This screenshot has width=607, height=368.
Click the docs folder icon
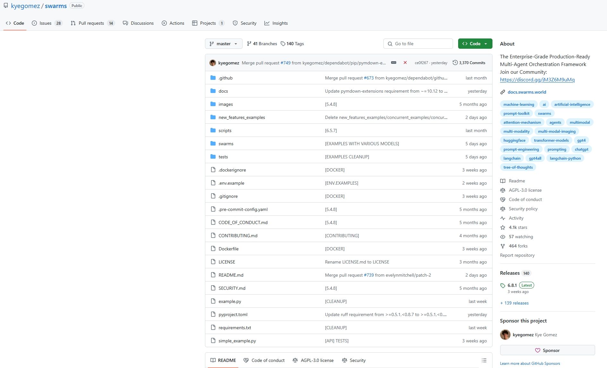213,91
